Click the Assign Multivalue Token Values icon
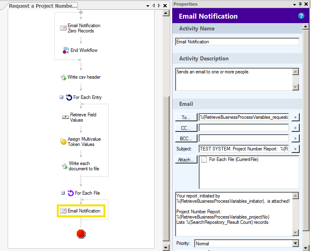The height and width of the screenshot is (251, 311). tap(63, 142)
